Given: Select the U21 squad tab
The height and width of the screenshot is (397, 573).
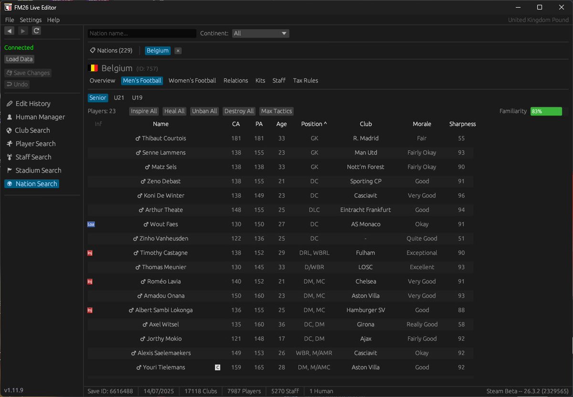Looking at the screenshot, I should [119, 98].
